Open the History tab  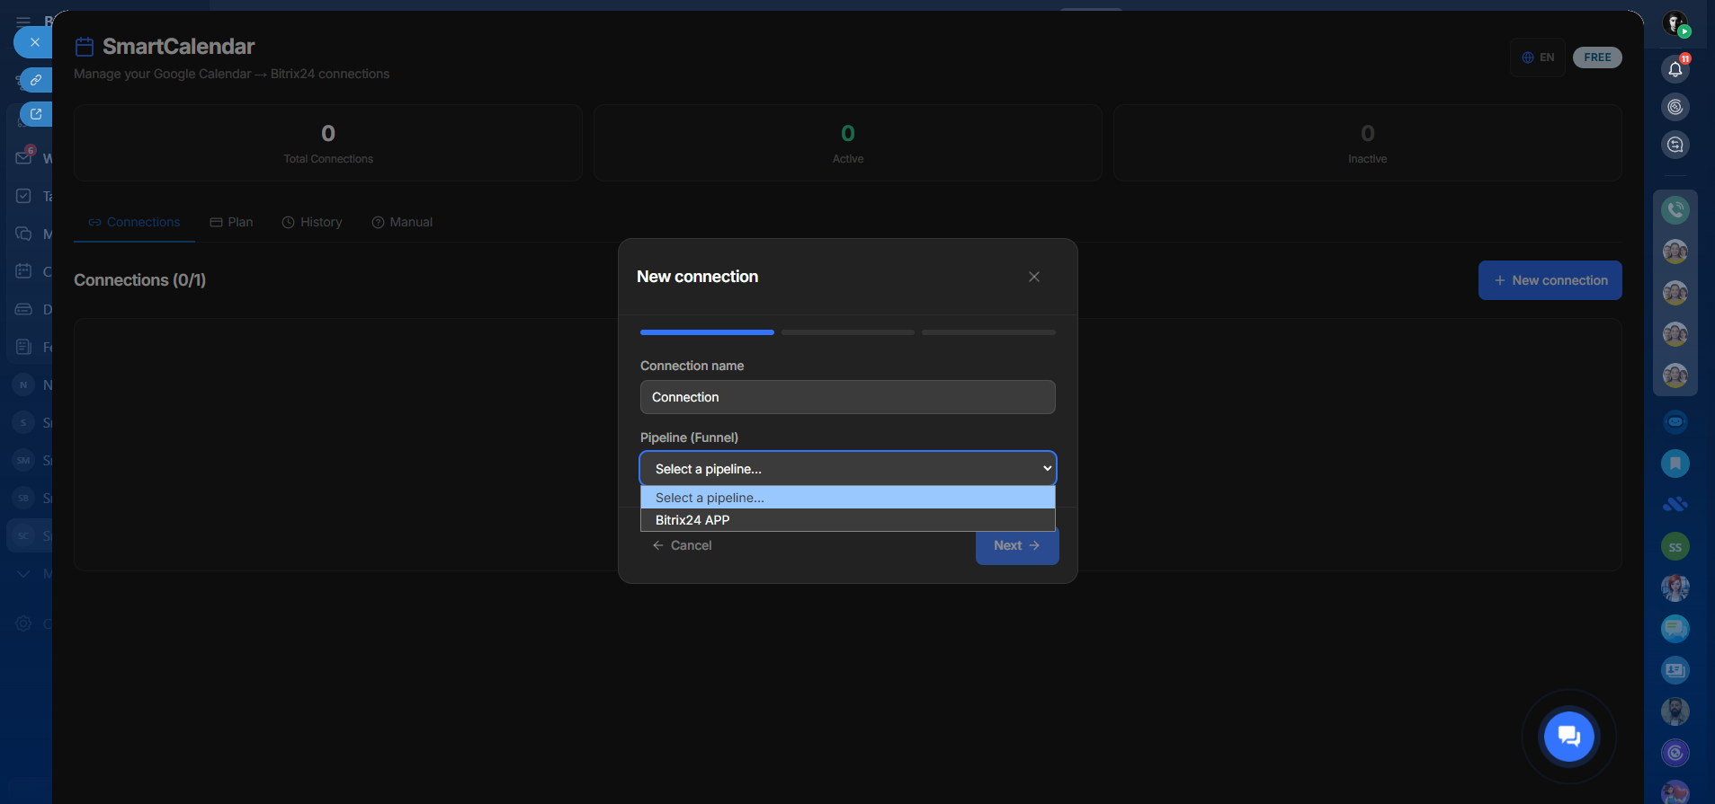click(x=312, y=222)
